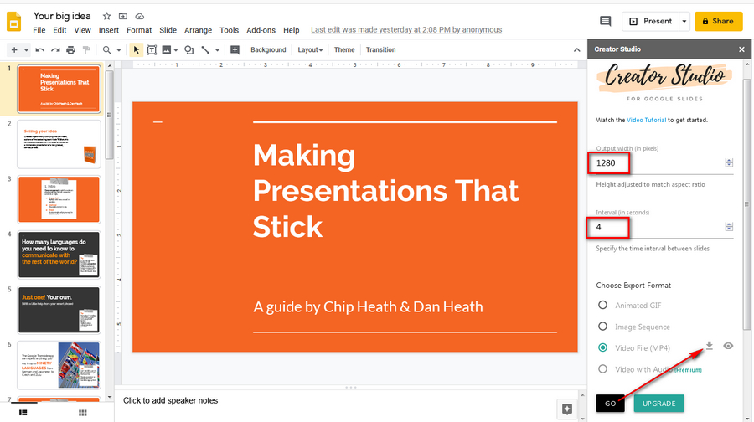Screen dimensions: 754x422
Task: Open the line type dropdown arrow
Action: 217,50
